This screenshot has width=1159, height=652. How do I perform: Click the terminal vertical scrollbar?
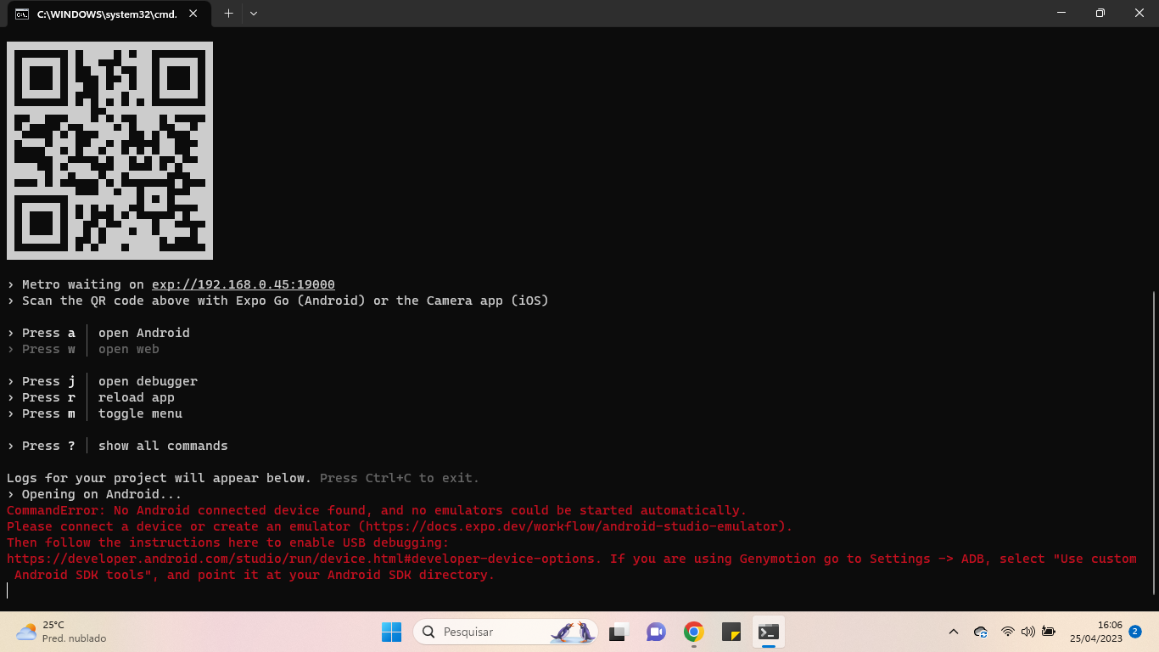(1154, 441)
